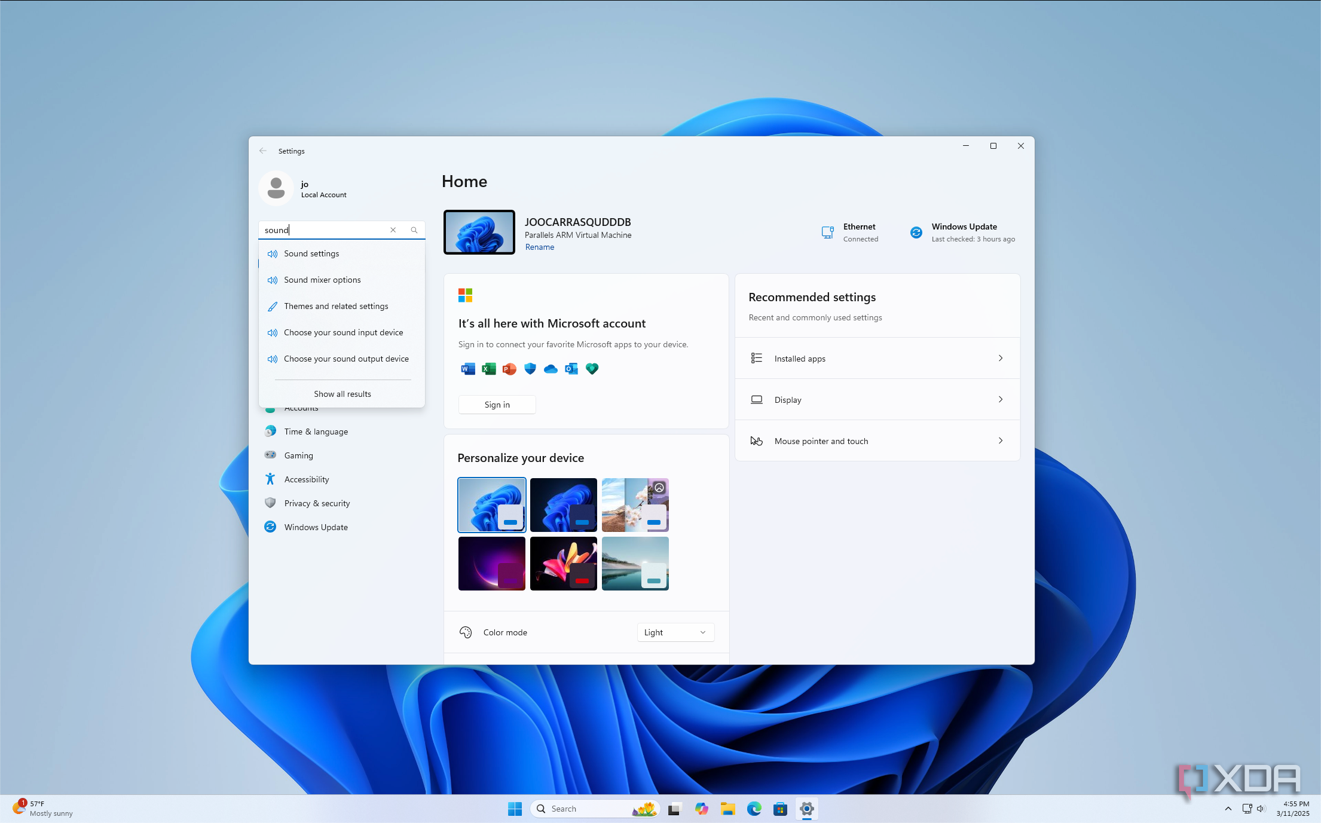Choose your sound input device result

[x=341, y=332]
